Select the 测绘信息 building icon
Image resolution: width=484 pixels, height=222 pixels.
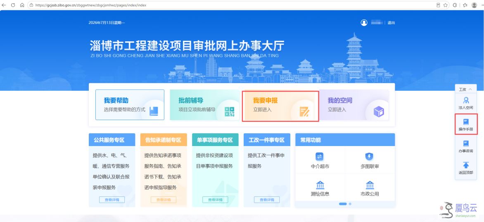(320, 185)
